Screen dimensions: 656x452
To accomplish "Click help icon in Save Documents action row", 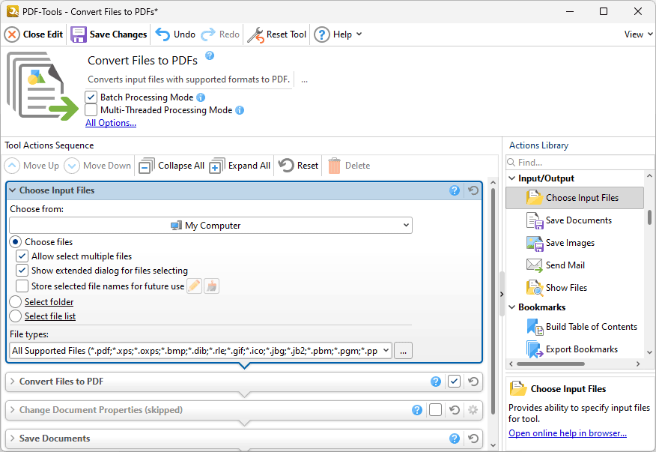I will click(455, 439).
